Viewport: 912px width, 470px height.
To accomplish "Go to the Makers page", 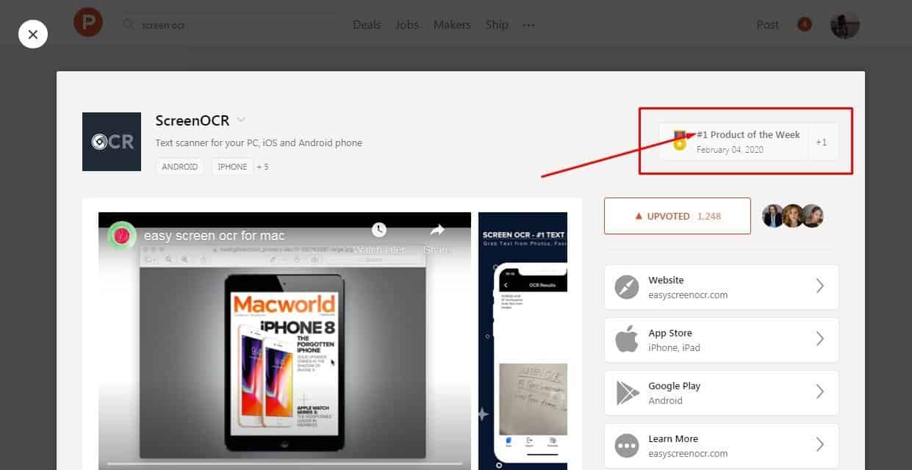I will pos(452,25).
